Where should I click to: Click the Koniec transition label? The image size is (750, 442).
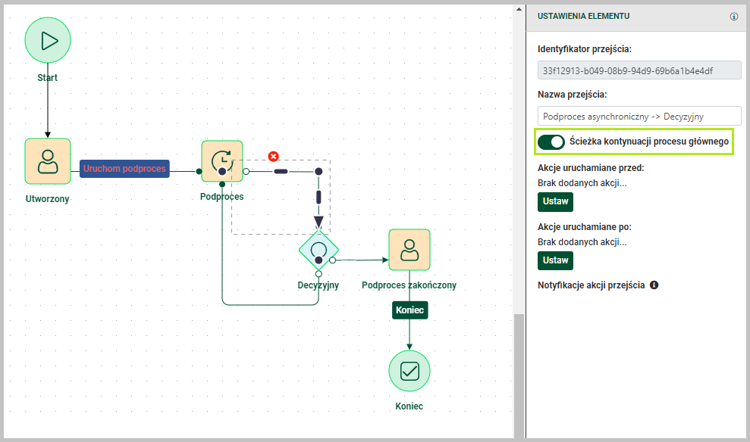[x=410, y=310]
